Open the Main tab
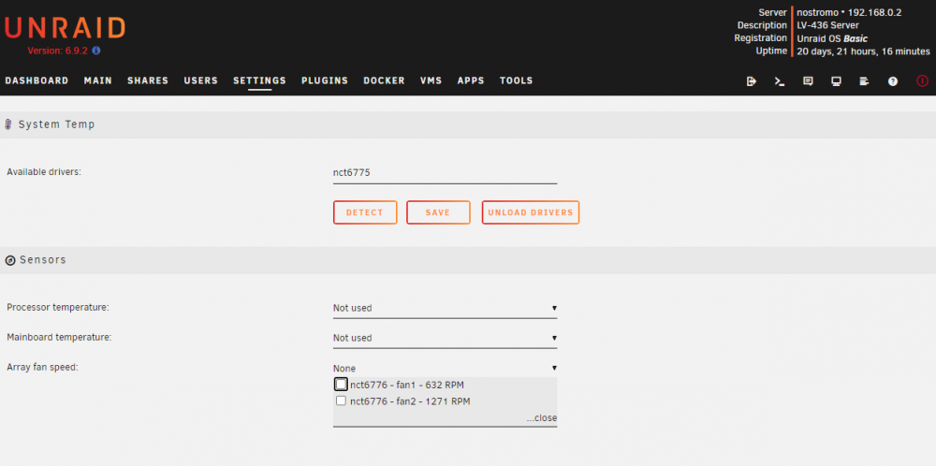This screenshot has height=466, width=936. [x=98, y=80]
